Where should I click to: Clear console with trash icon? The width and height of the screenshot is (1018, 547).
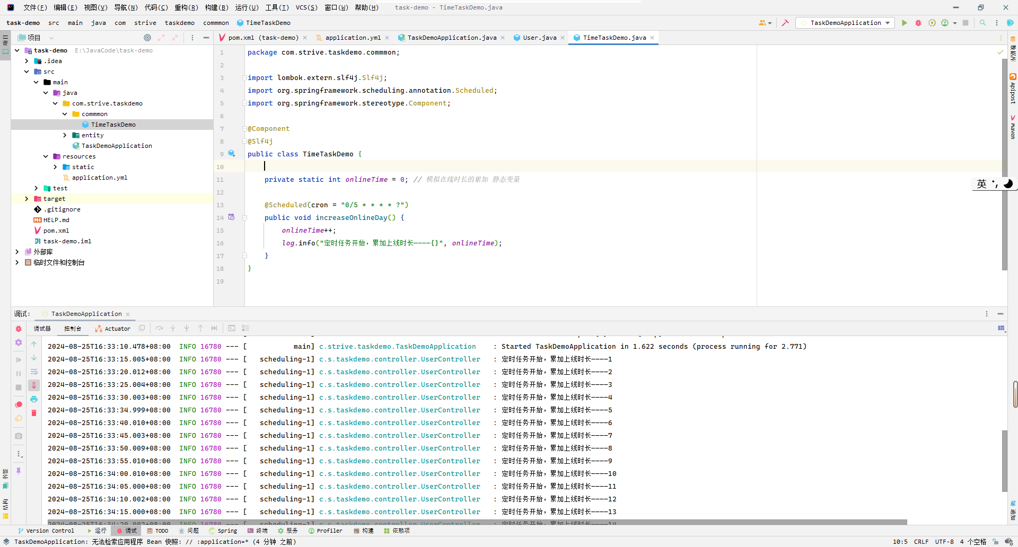[34, 413]
